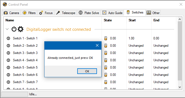185x98 pixels.
Task: Open the Filters tab
Action: pyautogui.click(x=29, y=13)
